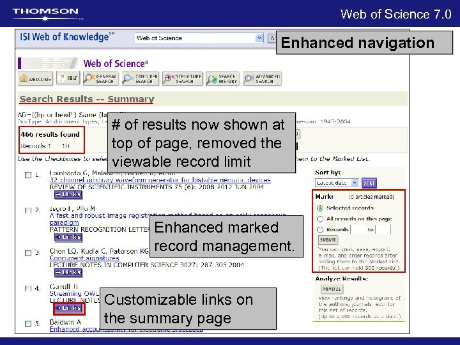Open the Web of Science product dropdown

[199, 38]
